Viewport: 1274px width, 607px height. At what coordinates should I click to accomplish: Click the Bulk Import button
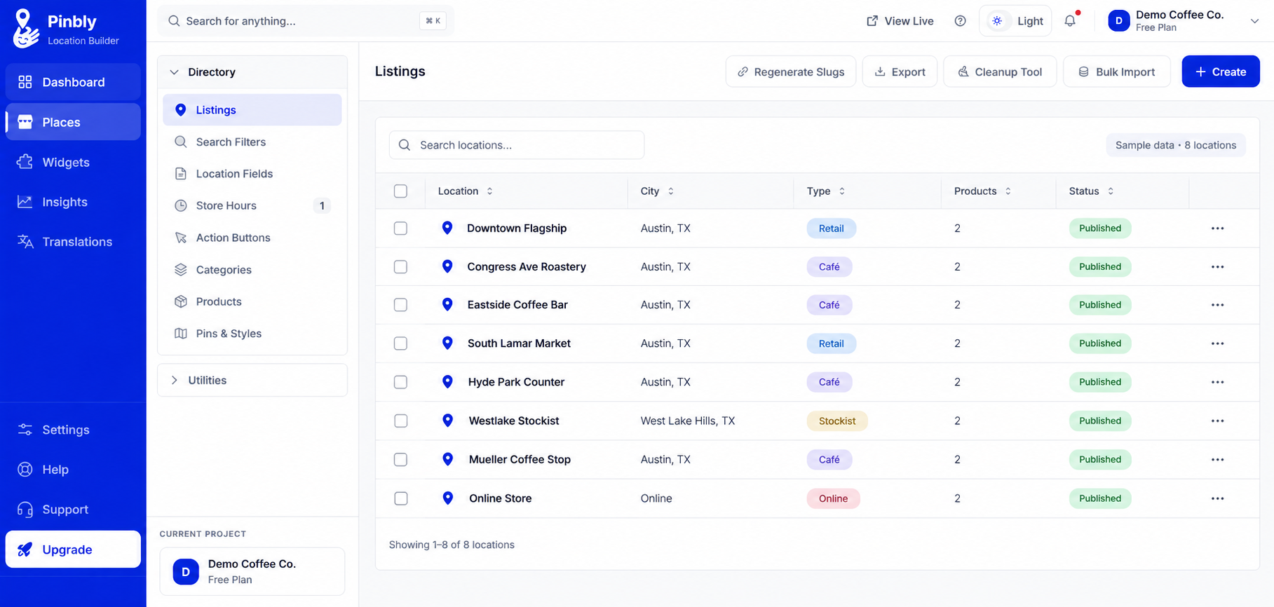click(1117, 71)
